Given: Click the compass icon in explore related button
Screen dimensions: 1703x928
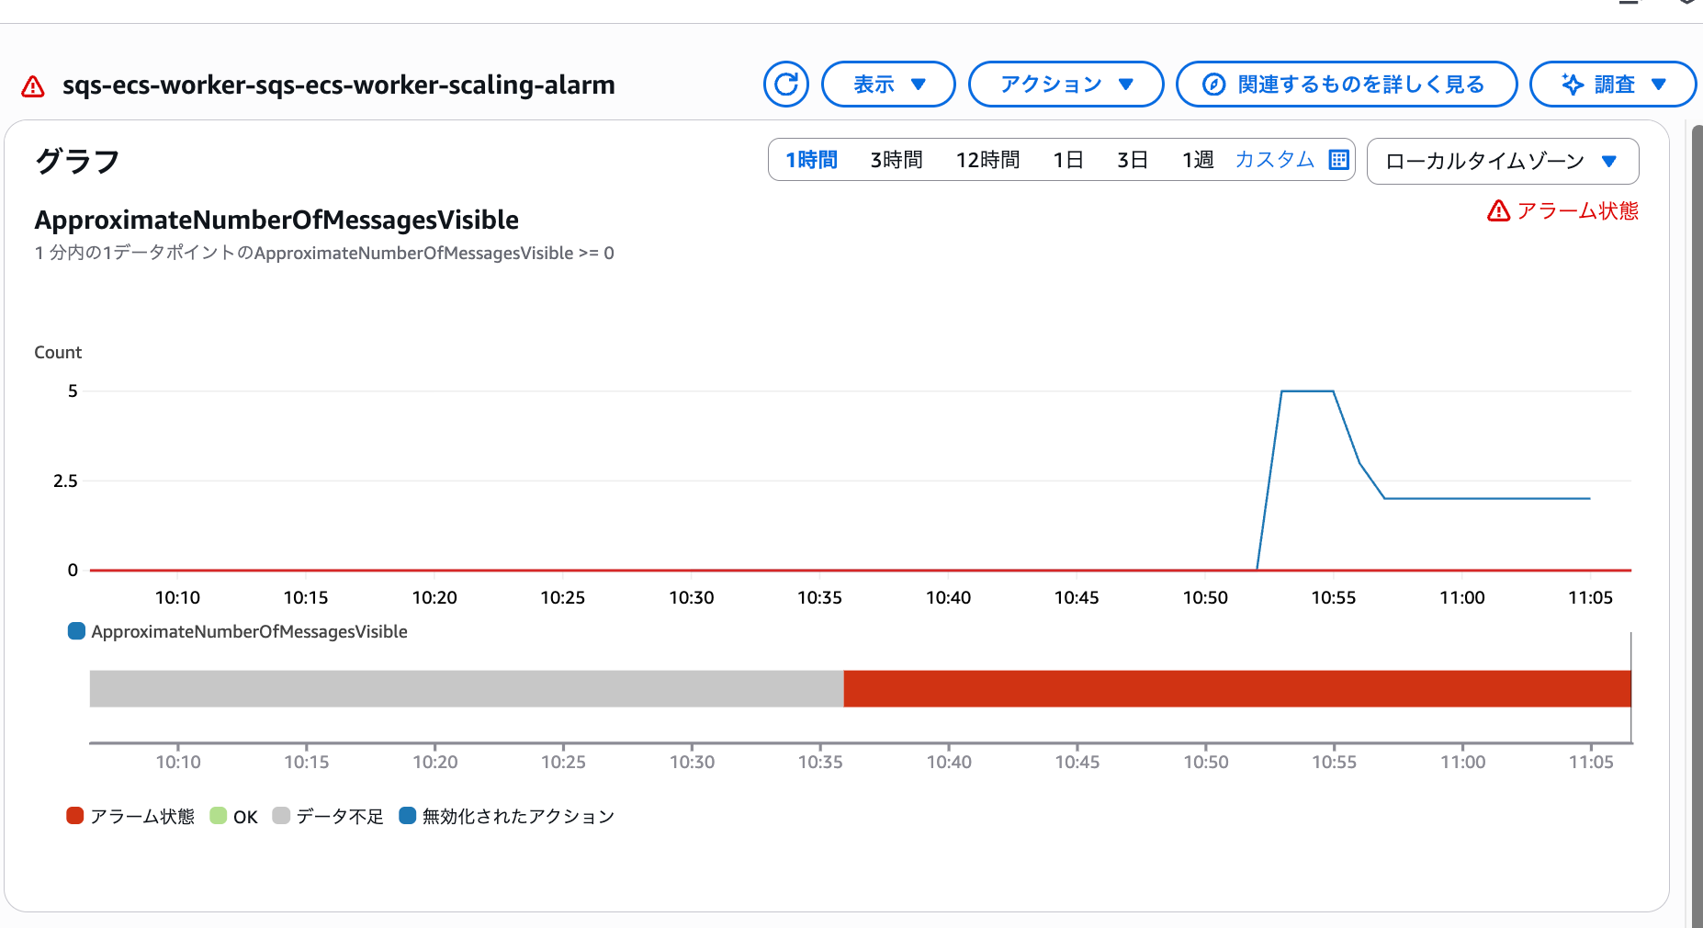Looking at the screenshot, I should click(1213, 85).
